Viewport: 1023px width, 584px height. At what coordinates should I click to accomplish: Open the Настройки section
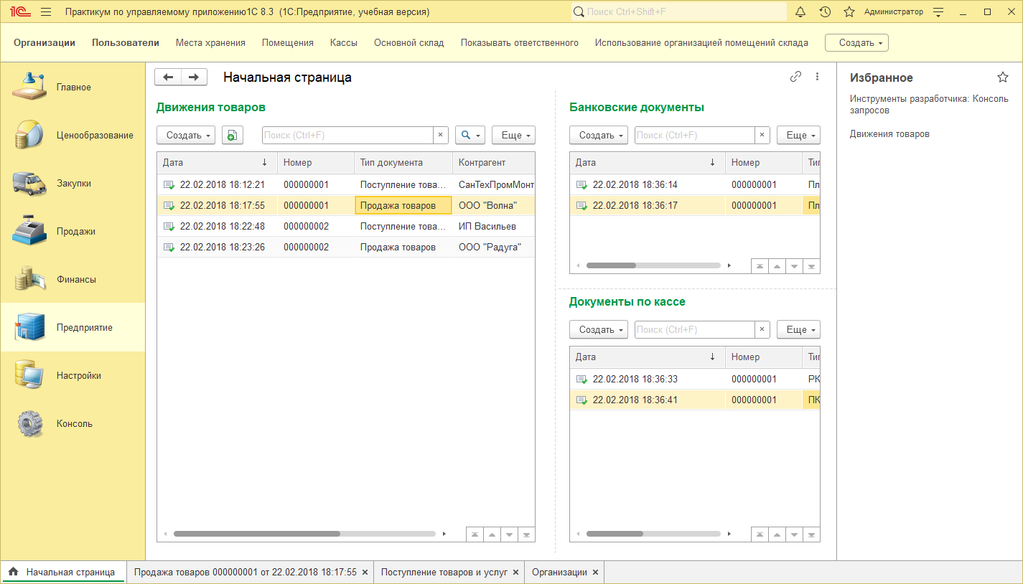pyautogui.click(x=73, y=375)
